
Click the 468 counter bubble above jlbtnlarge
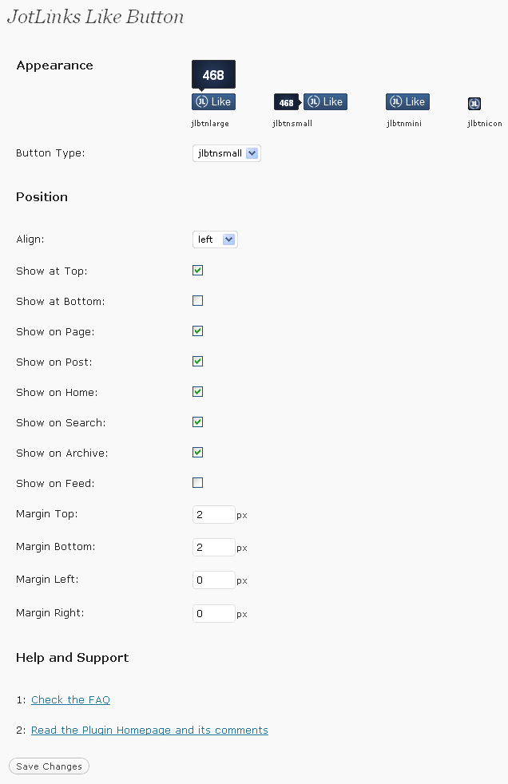pos(213,75)
